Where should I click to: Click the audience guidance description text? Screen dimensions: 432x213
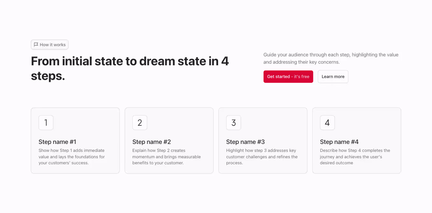click(331, 58)
